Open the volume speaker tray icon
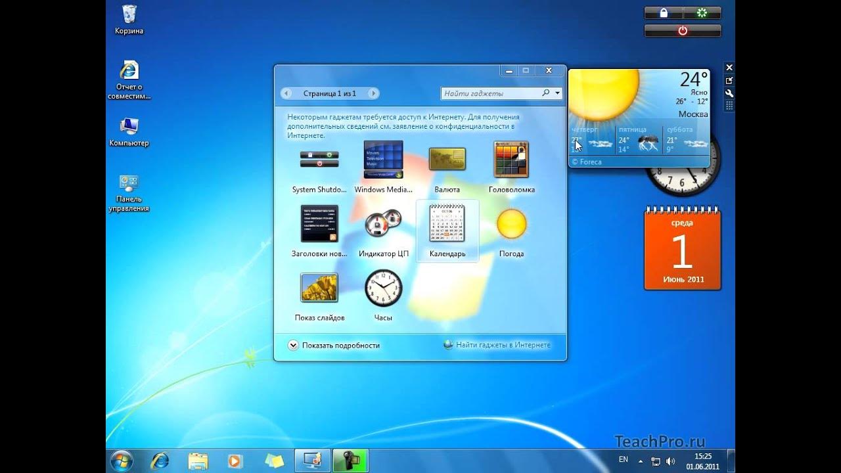This screenshot has height=473, width=841. pos(670,461)
